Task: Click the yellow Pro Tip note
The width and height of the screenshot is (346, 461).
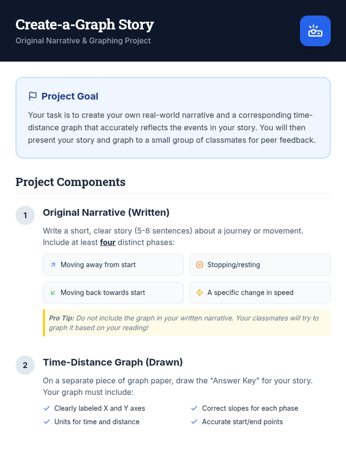Action: pos(187,323)
